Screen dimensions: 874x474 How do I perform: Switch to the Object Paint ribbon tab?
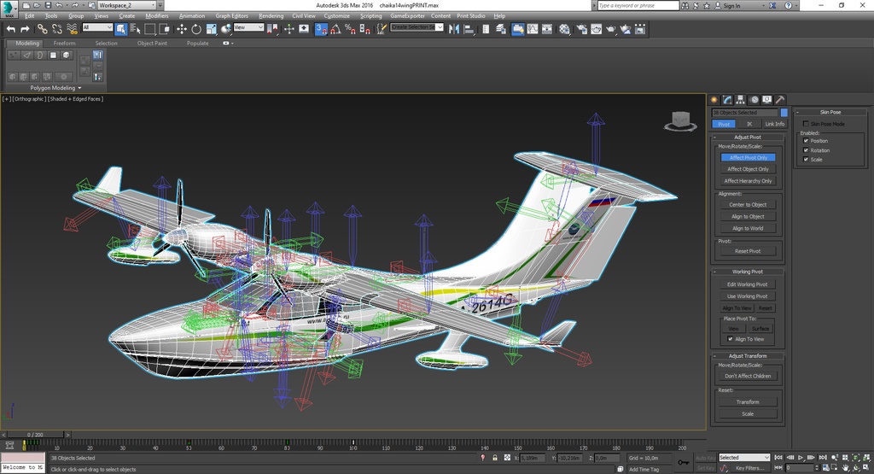[152, 43]
